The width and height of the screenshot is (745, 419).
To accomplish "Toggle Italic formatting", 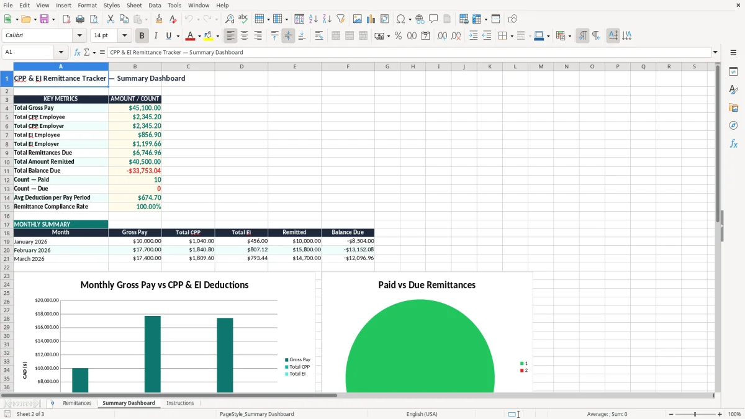I will click(x=156, y=36).
